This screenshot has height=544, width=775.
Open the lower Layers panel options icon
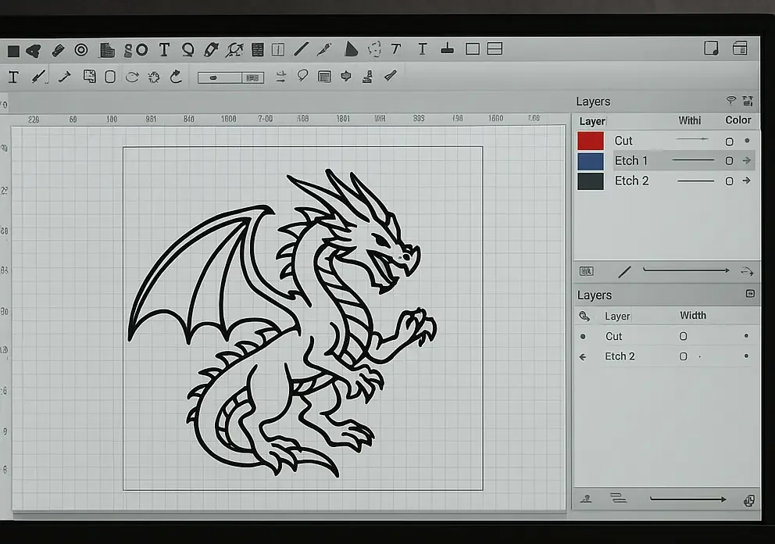pyautogui.click(x=750, y=294)
